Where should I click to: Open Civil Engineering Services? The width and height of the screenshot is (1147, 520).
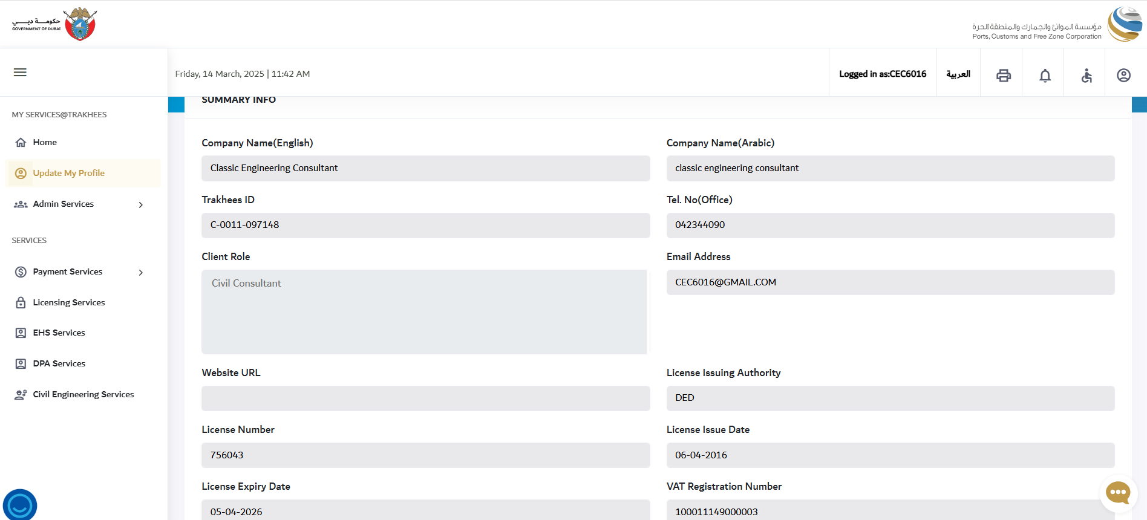click(83, 395)
